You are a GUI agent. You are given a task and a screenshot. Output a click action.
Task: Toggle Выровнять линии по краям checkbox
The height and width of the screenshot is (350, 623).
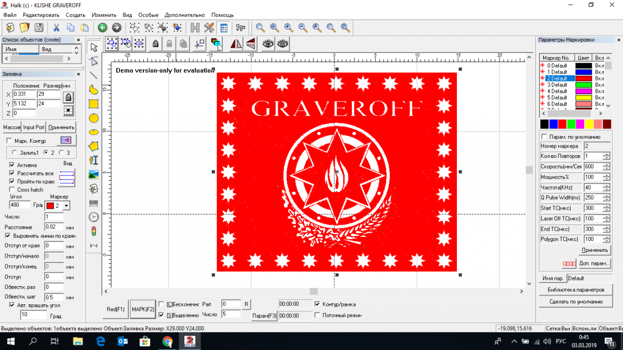[8, 236]
